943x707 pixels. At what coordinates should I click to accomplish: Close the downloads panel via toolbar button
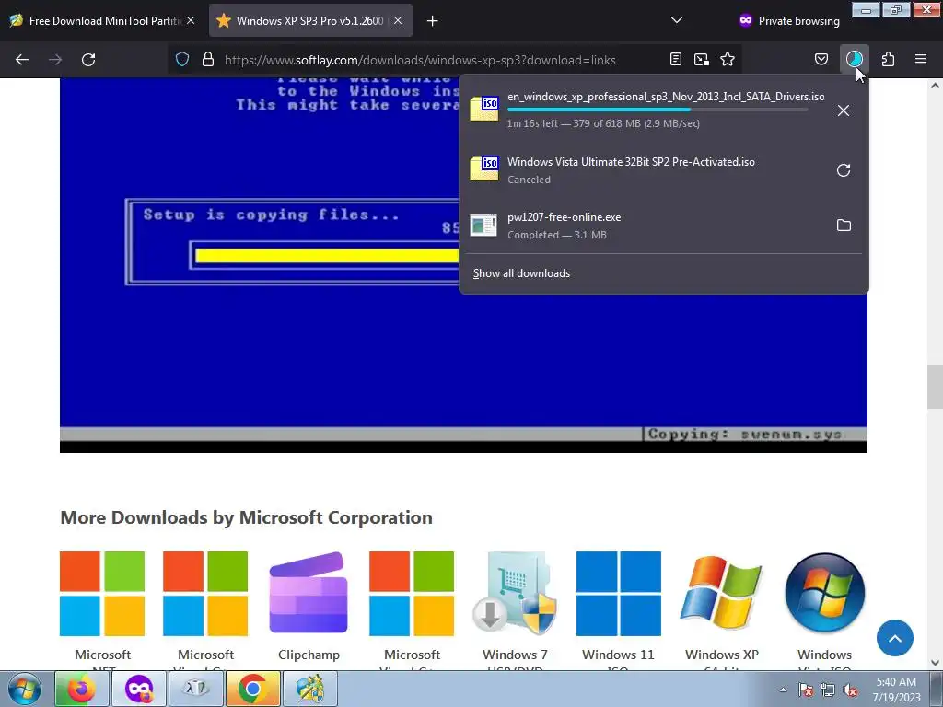(854, 60)
